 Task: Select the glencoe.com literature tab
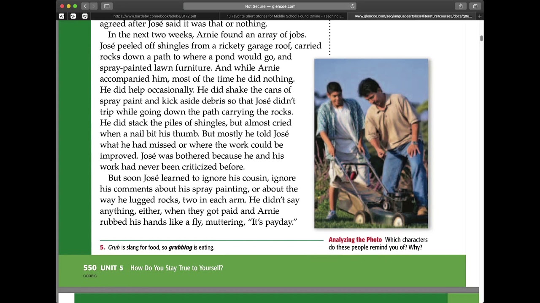413,16
